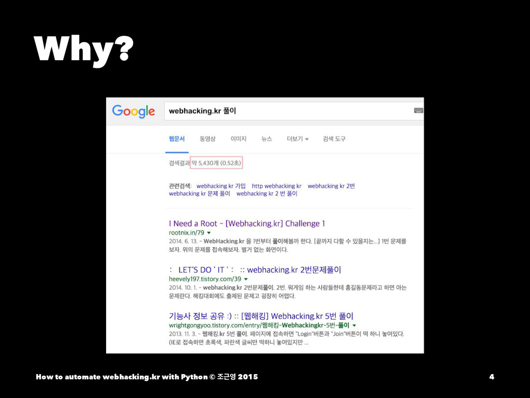Open result '기능사 정보 공유 Webhacking.kr 5번 풀이'
Image resolution: width=530 pixels, height=398 pixels.
coord(261,316)
